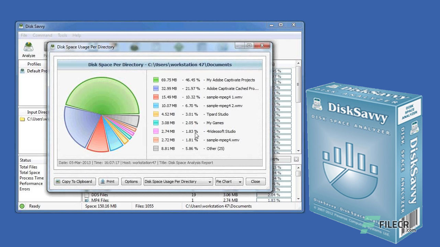Close the chart dialog with the Close button
The image size is (440, 247).
(255, 181)
